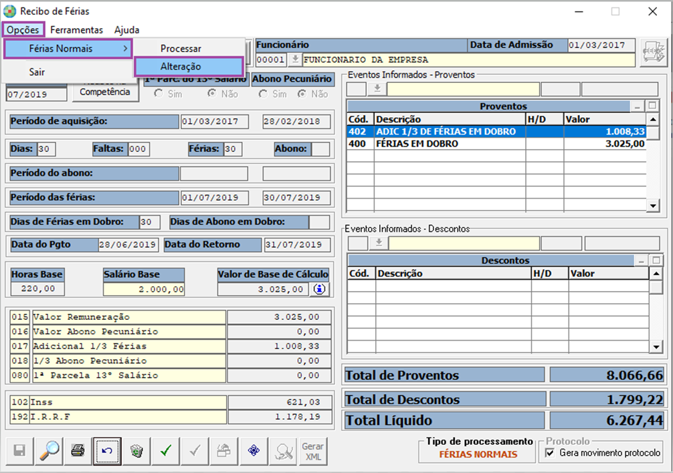Viewport: 673px width, 473px height.
Task: Click the printer icon
Action: [x=78, y=451]
